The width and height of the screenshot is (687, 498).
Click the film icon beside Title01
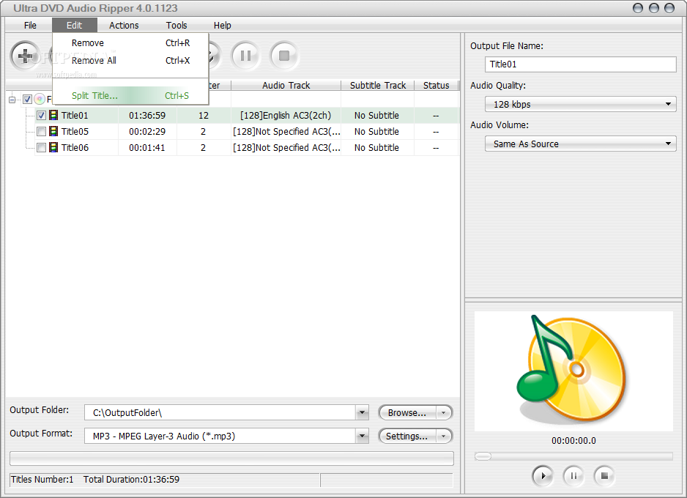(x=53, y=115)
